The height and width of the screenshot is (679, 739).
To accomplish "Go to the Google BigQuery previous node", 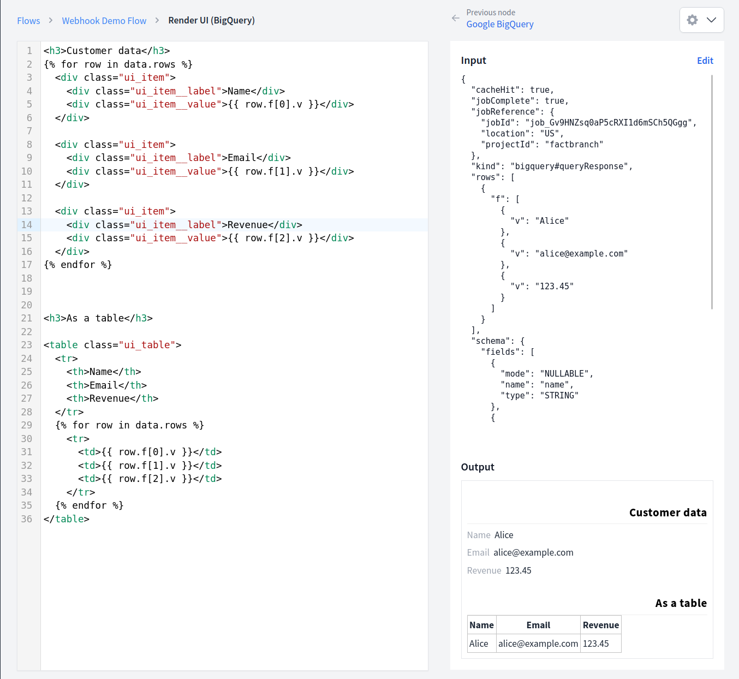I will pos(499,24).
